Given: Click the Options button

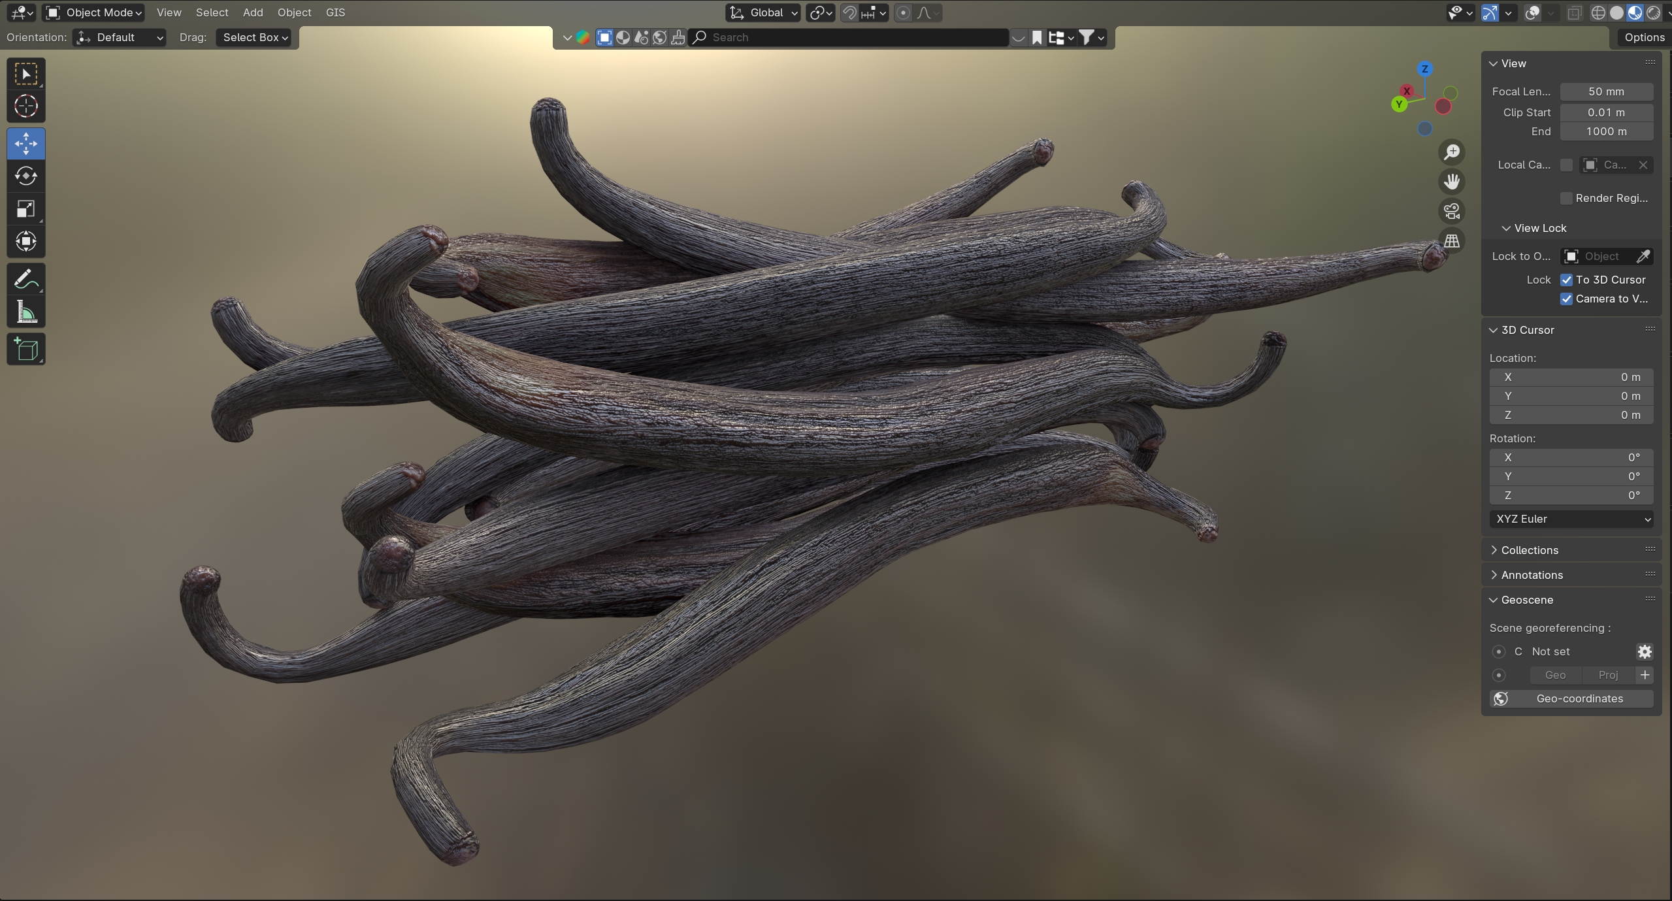Looking at the screenshot, I should pyautogui.click(x=1644, y=37).
